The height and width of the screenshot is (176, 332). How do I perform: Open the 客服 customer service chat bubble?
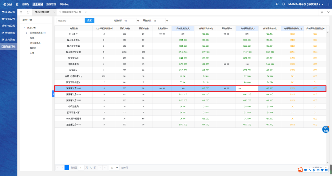coord(326,129)
